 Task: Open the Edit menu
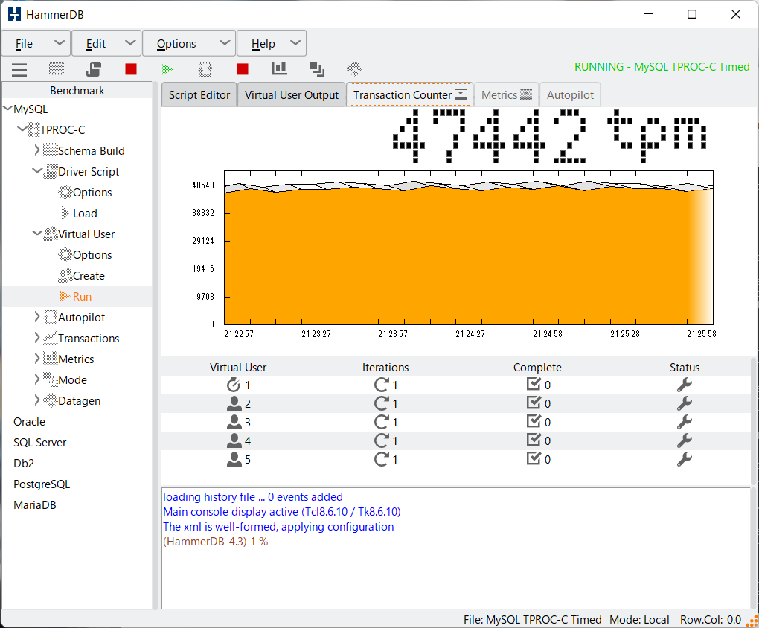(106, 44)
